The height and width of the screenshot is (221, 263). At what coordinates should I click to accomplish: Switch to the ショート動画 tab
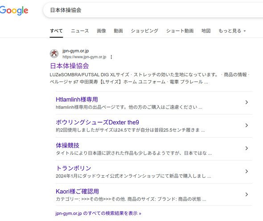click(180, 31)
